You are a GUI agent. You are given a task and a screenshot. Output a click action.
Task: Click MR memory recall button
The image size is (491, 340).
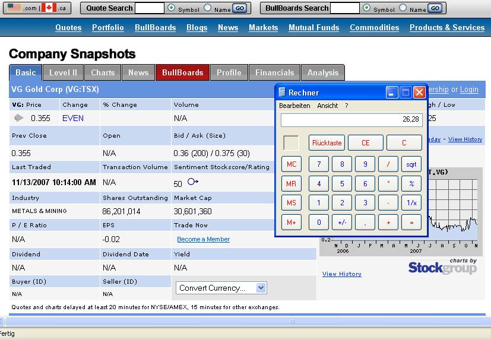pyautogui.click(x=292, y=183)
